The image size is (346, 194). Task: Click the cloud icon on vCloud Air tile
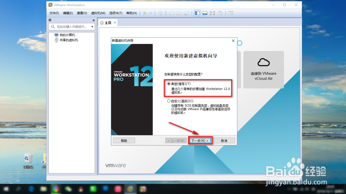click(x=263, y=62)
